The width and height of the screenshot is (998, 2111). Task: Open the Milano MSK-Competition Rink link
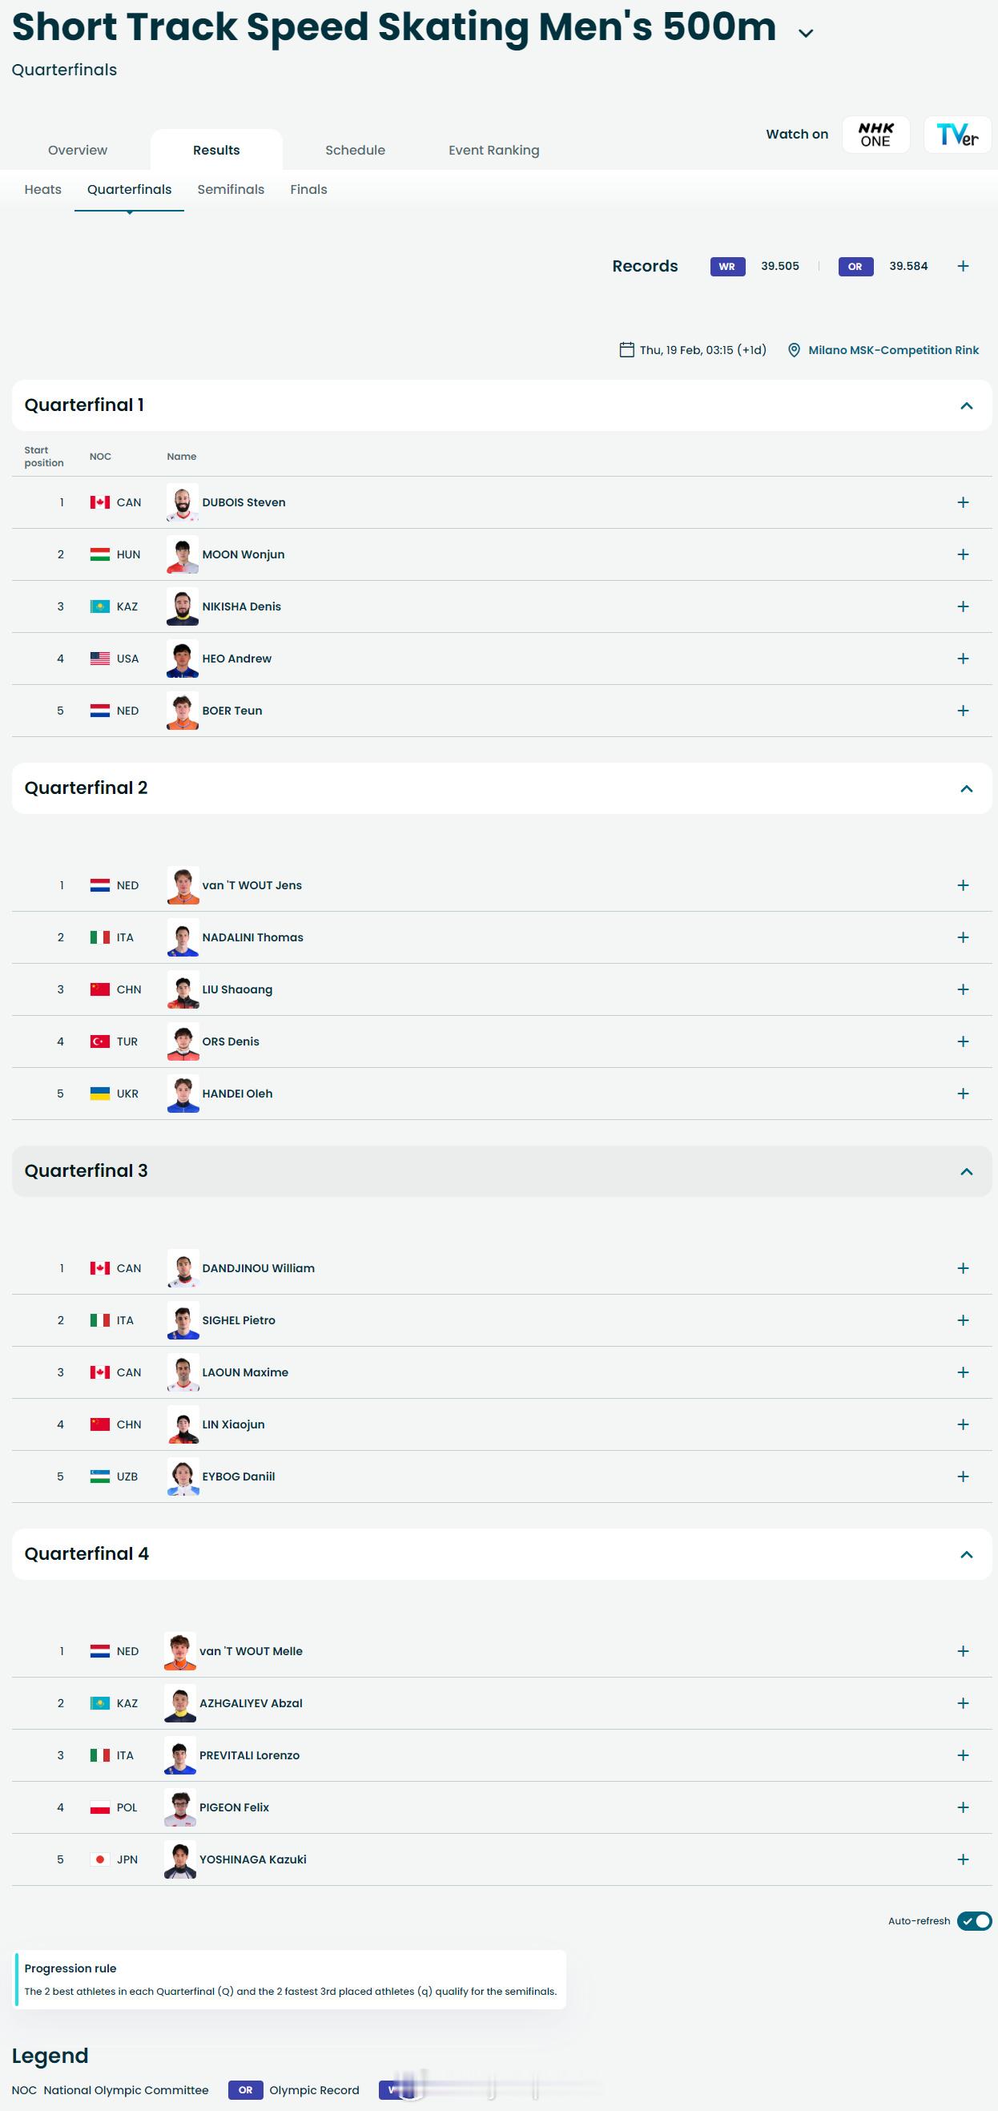[893, 350]
